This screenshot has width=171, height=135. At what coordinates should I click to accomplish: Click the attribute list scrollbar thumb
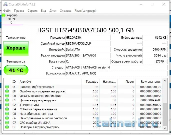click(x=165, y=115)
